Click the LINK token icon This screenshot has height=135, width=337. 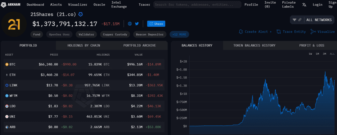[7, 85]
